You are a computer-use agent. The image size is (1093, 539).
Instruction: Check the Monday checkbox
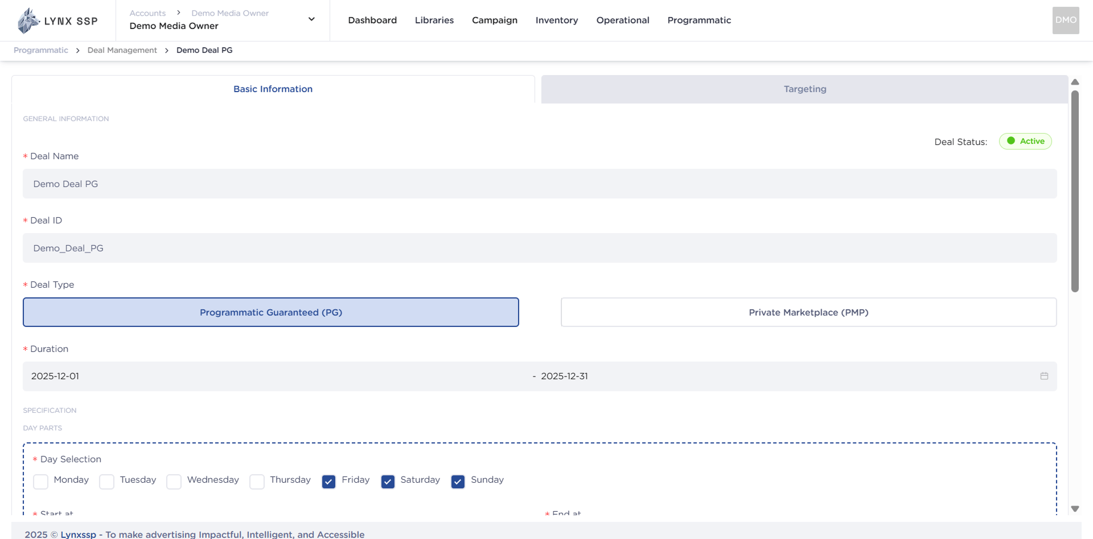[x=40, y=482]
